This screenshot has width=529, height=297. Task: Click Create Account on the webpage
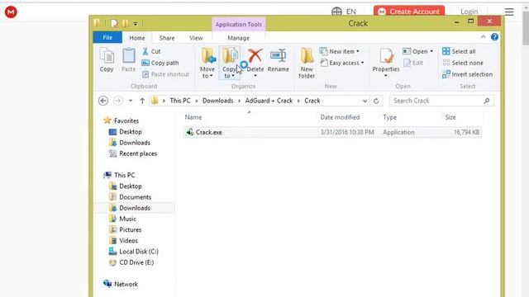(409, 12)
